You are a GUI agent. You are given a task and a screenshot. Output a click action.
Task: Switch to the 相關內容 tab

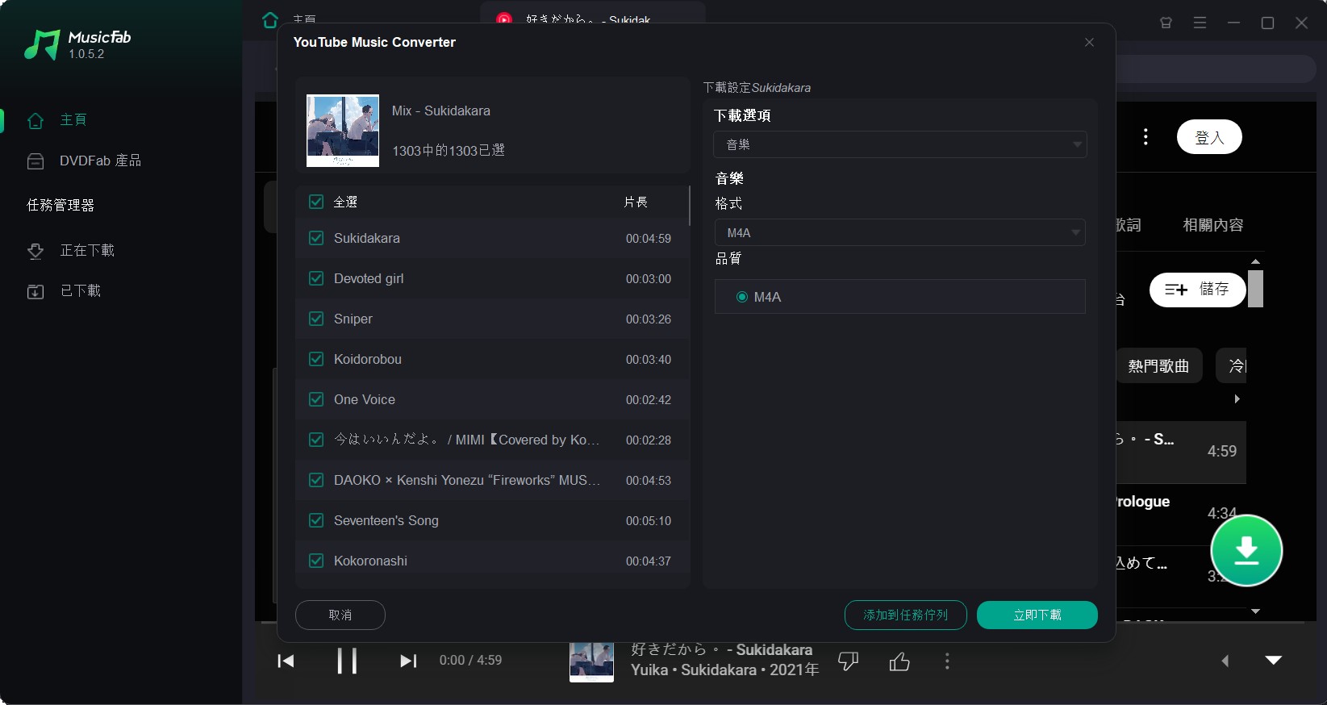(1212, 225)
